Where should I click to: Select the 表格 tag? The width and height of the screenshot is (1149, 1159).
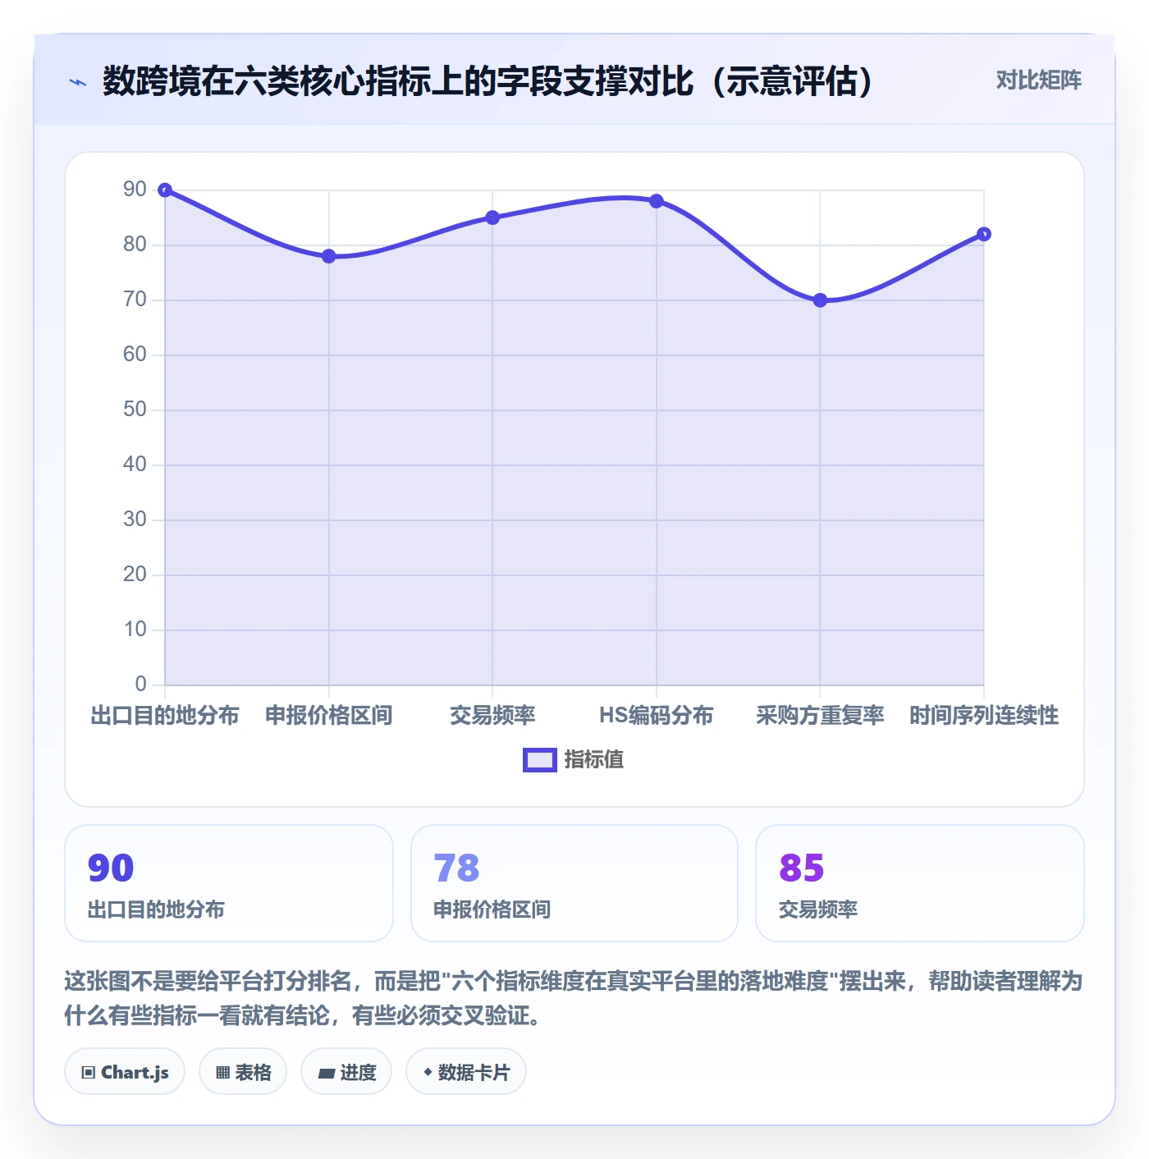(243, 1072)
